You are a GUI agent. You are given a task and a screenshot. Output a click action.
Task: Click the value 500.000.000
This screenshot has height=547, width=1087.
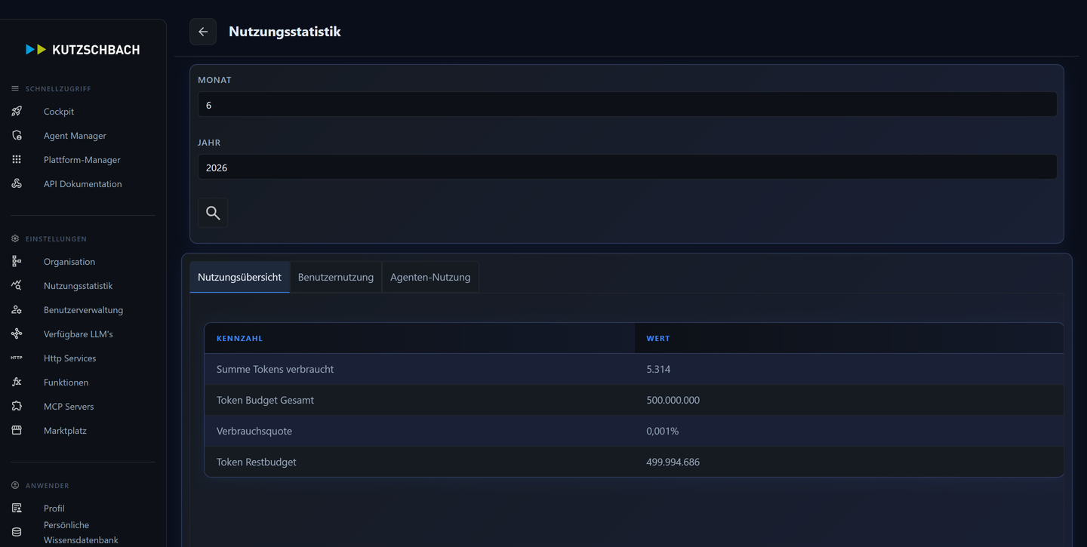pos(673,401)
